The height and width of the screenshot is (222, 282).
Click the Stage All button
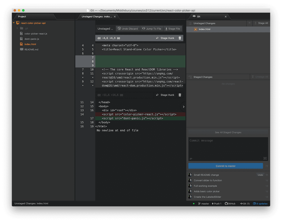point(261,23)
